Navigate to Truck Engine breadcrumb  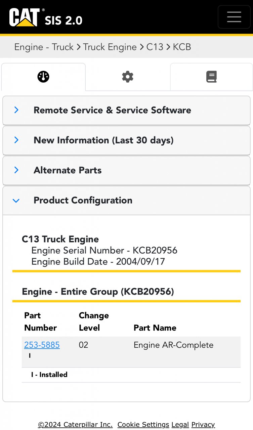(x=110, y=47)
